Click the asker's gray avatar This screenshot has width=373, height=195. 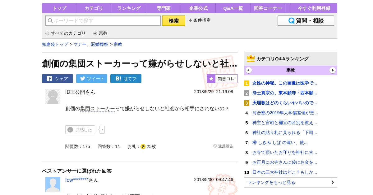[x=53, y=97]
